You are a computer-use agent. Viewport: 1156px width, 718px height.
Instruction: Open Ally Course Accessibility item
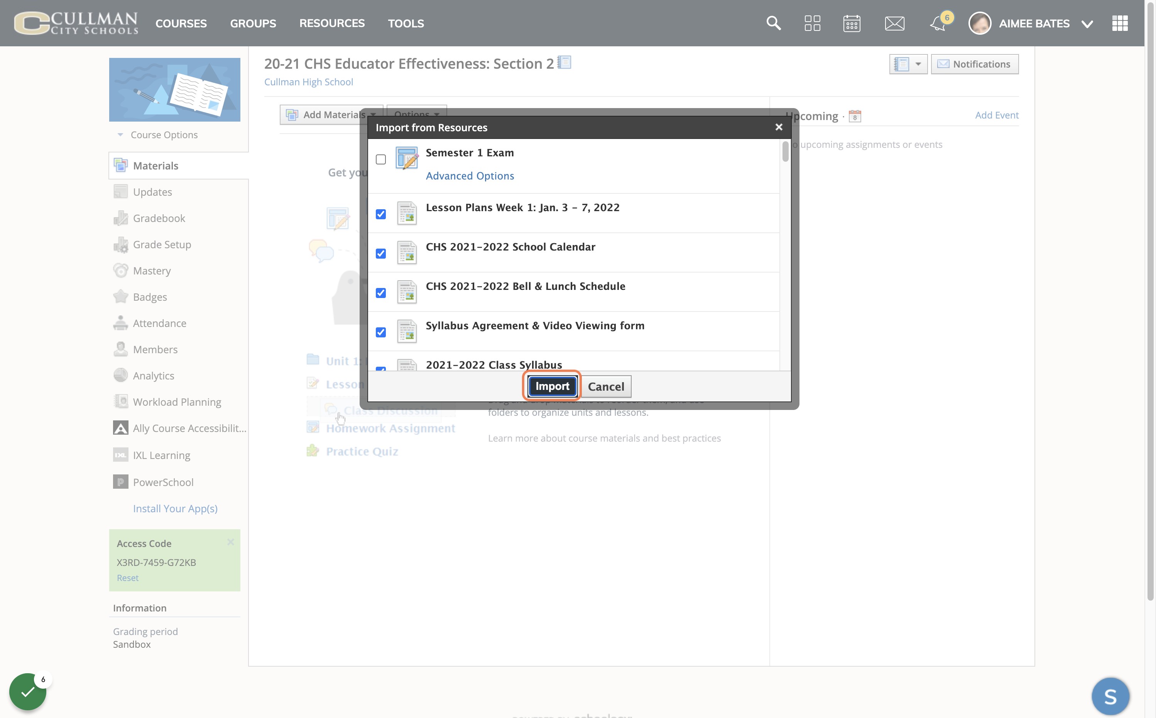tap(179, 428)
